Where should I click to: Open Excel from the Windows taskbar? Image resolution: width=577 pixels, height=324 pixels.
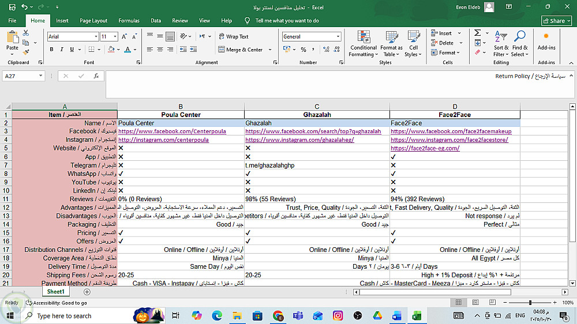click(417, 315)
